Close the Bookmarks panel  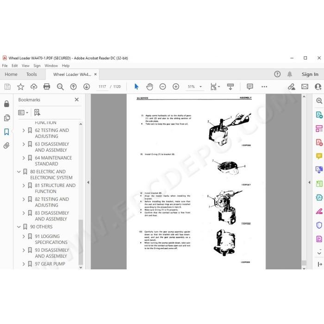click(77, 100)
